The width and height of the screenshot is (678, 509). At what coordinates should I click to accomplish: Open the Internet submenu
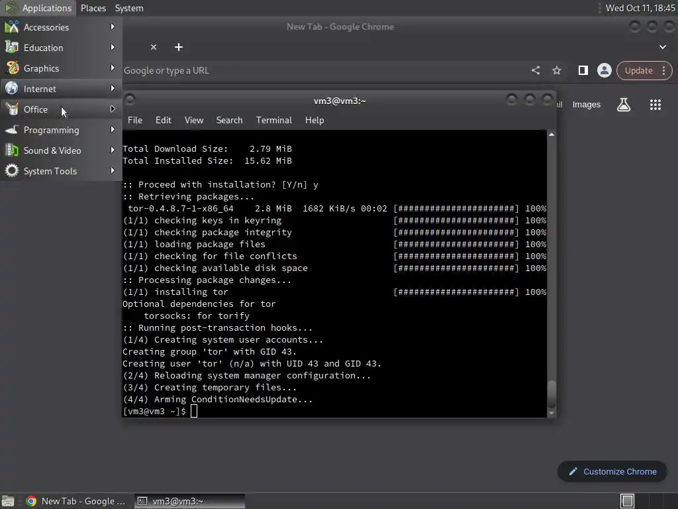[61, 89]
